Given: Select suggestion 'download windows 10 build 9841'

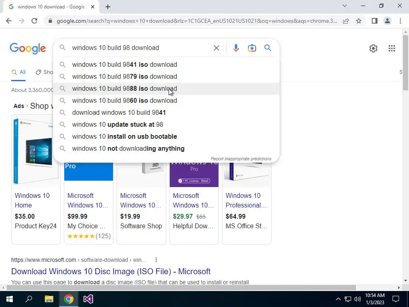Looking at the screenshot, I should (x=166, y=112).
